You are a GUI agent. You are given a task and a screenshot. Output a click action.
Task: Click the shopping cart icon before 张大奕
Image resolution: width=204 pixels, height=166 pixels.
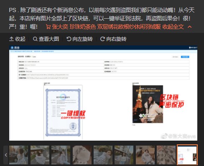click(48, 27)
